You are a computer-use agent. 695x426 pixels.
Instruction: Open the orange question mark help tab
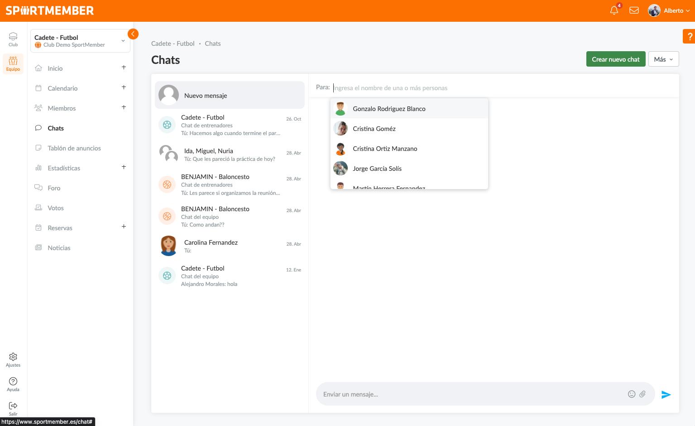[x=690, y=37]
